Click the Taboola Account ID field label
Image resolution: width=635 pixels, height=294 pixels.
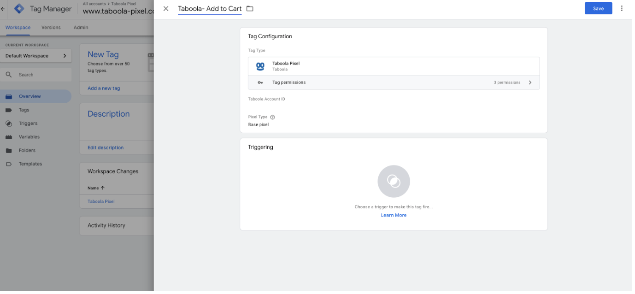(x=266, y=99)
